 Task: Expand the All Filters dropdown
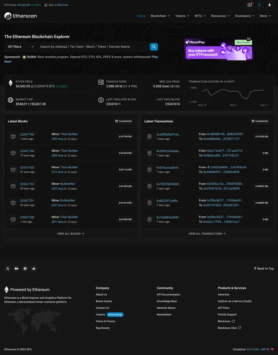click(20, 47)
